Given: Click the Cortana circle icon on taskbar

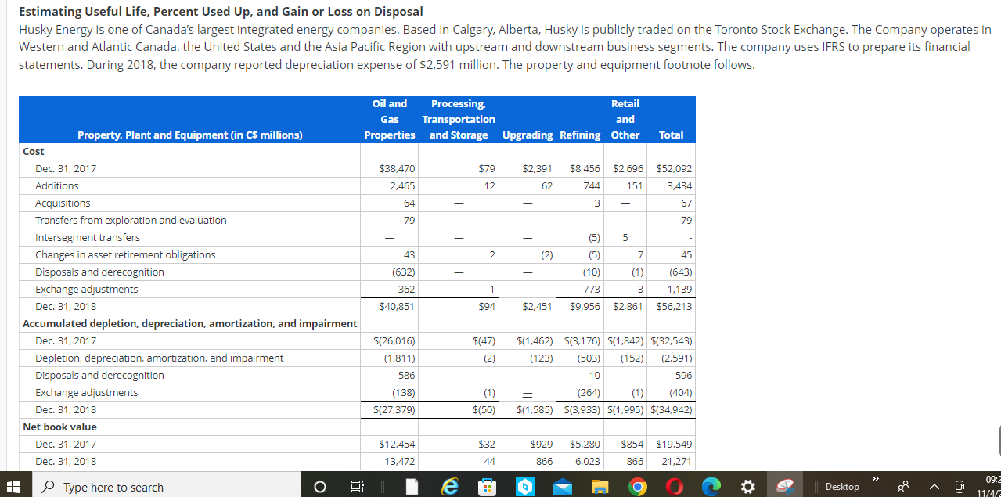Looking at the screenshot, I should tap(319, 487).
